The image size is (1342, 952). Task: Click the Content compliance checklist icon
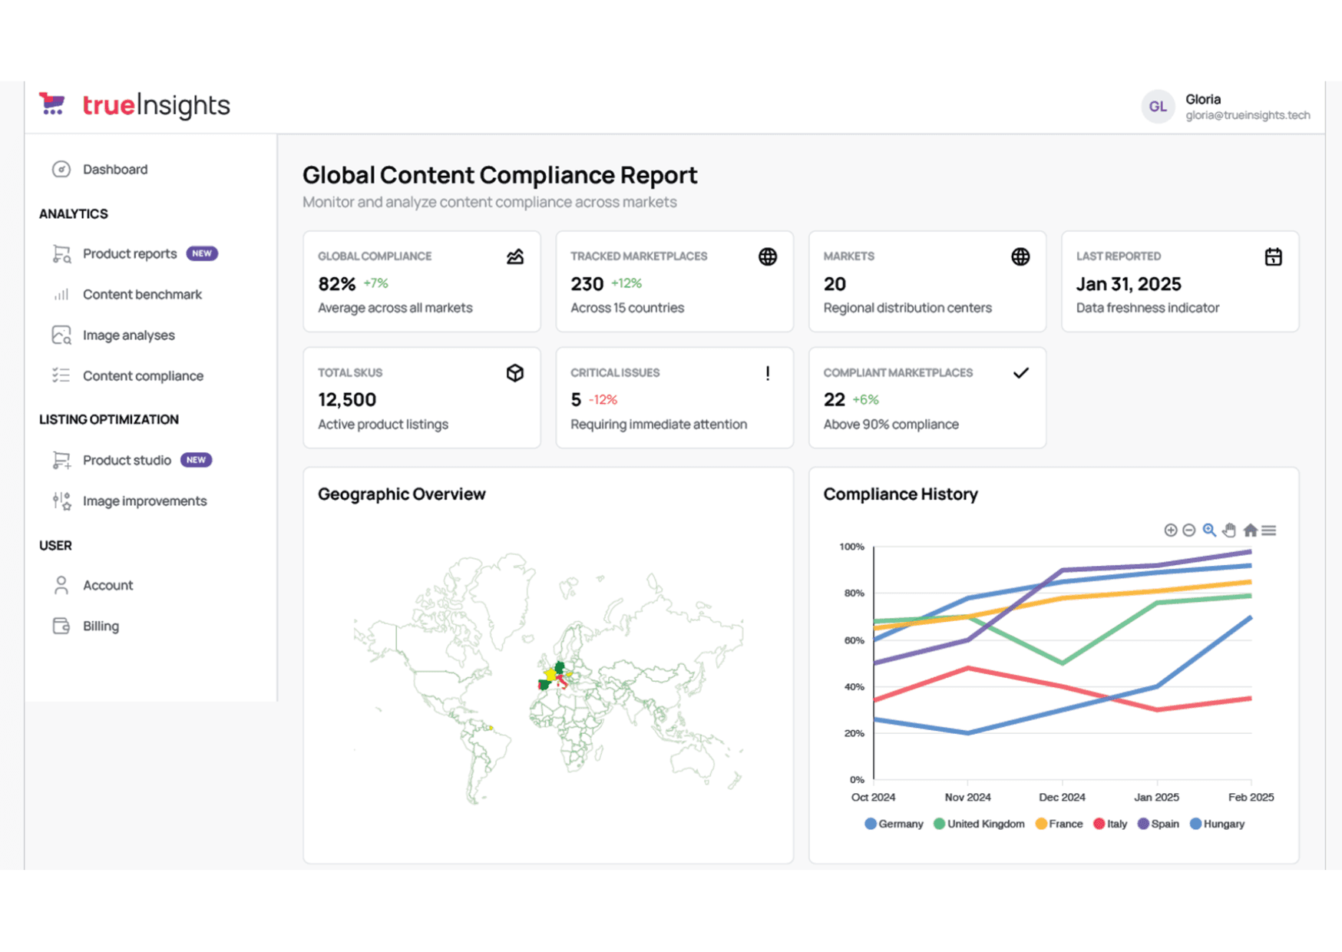point(61,375)
